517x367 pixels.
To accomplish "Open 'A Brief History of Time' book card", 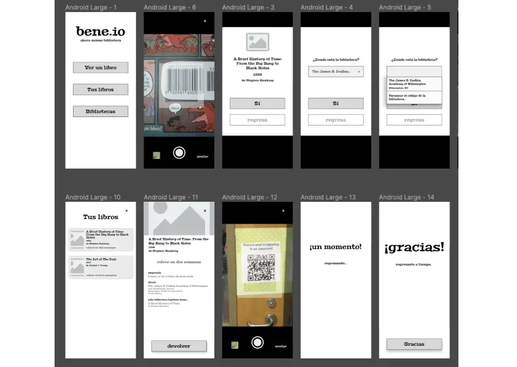I will point(101,240).
